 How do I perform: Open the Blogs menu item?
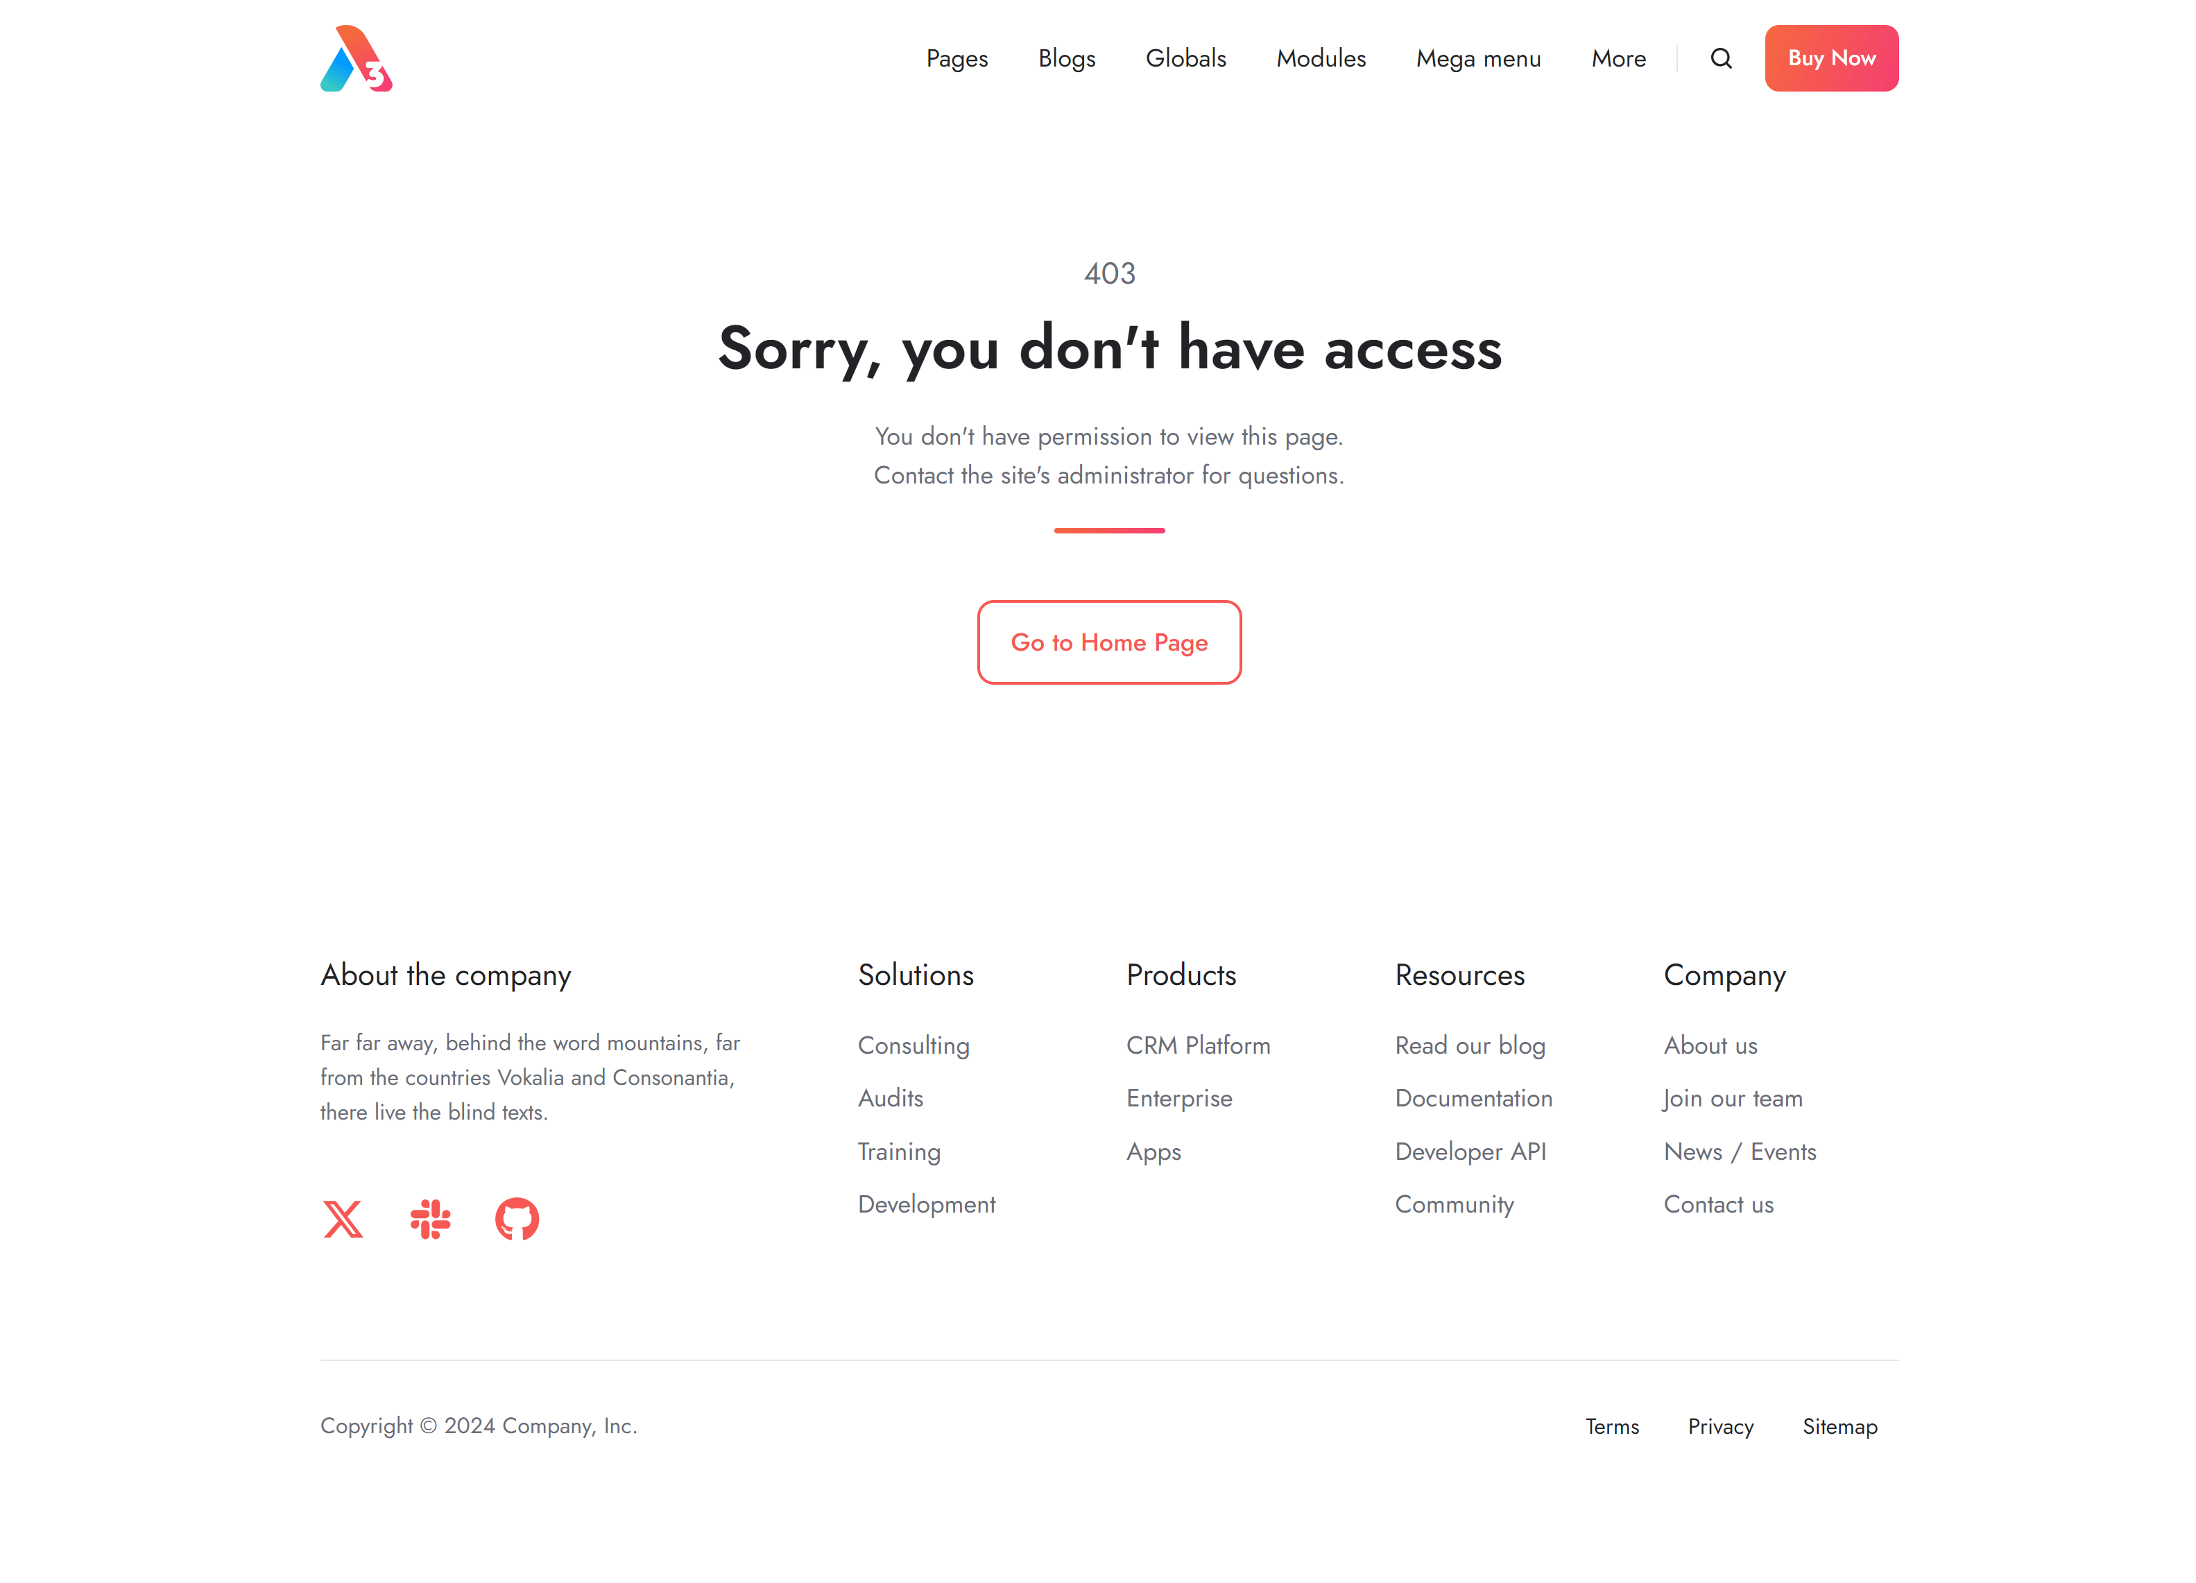pyautogui.click(x=1066, y=59)
